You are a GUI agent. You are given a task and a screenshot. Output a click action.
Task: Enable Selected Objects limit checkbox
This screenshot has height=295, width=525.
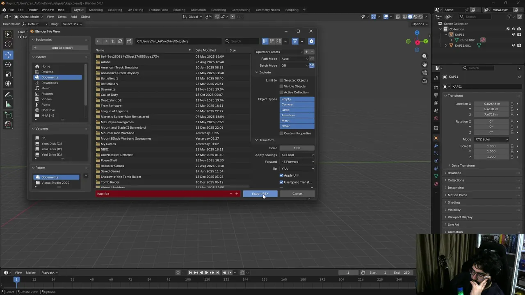281,80
